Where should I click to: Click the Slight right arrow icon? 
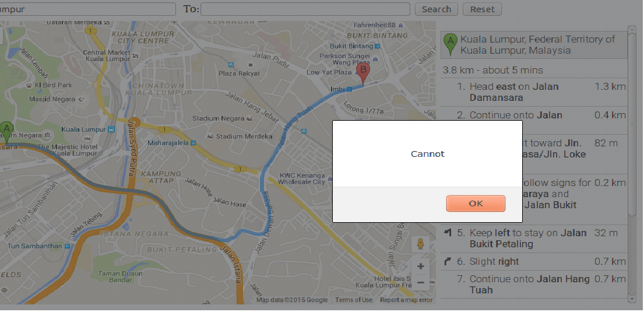tap(448, 262)
